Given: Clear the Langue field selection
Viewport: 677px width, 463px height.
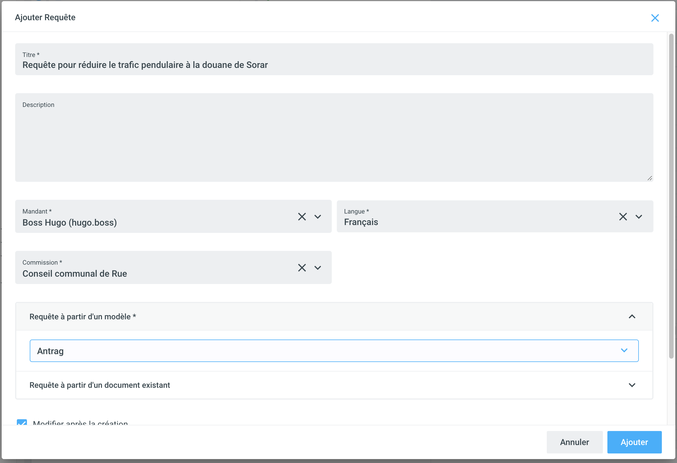Looking at the screenshot, I should click(x=623, y=217).
